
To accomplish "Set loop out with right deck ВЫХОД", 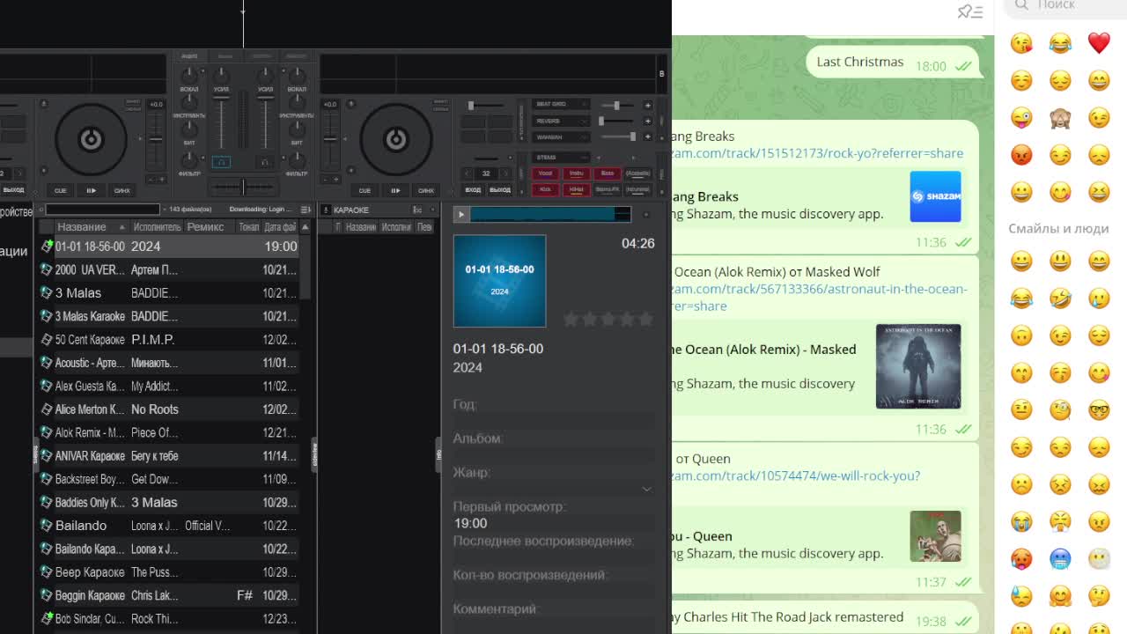I will click(x=500, y=190).
